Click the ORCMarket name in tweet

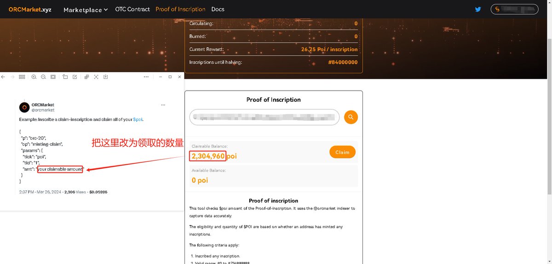pyautogui.click(x=43, y=105)
